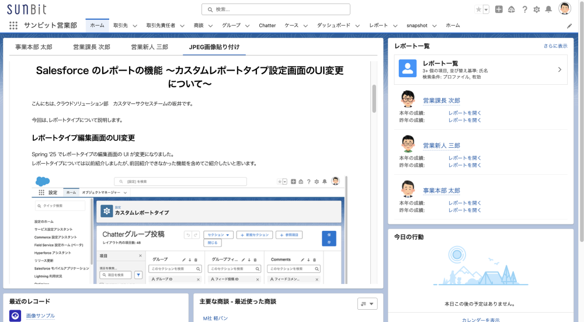Open the 主要な商談 filter dropdown button
This screenshot has height=322, width=584.
click(367, 304)
